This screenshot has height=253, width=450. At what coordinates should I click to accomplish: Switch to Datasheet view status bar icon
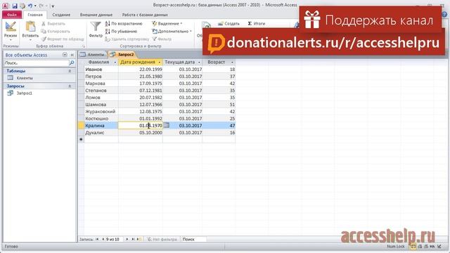pos(413,247)
